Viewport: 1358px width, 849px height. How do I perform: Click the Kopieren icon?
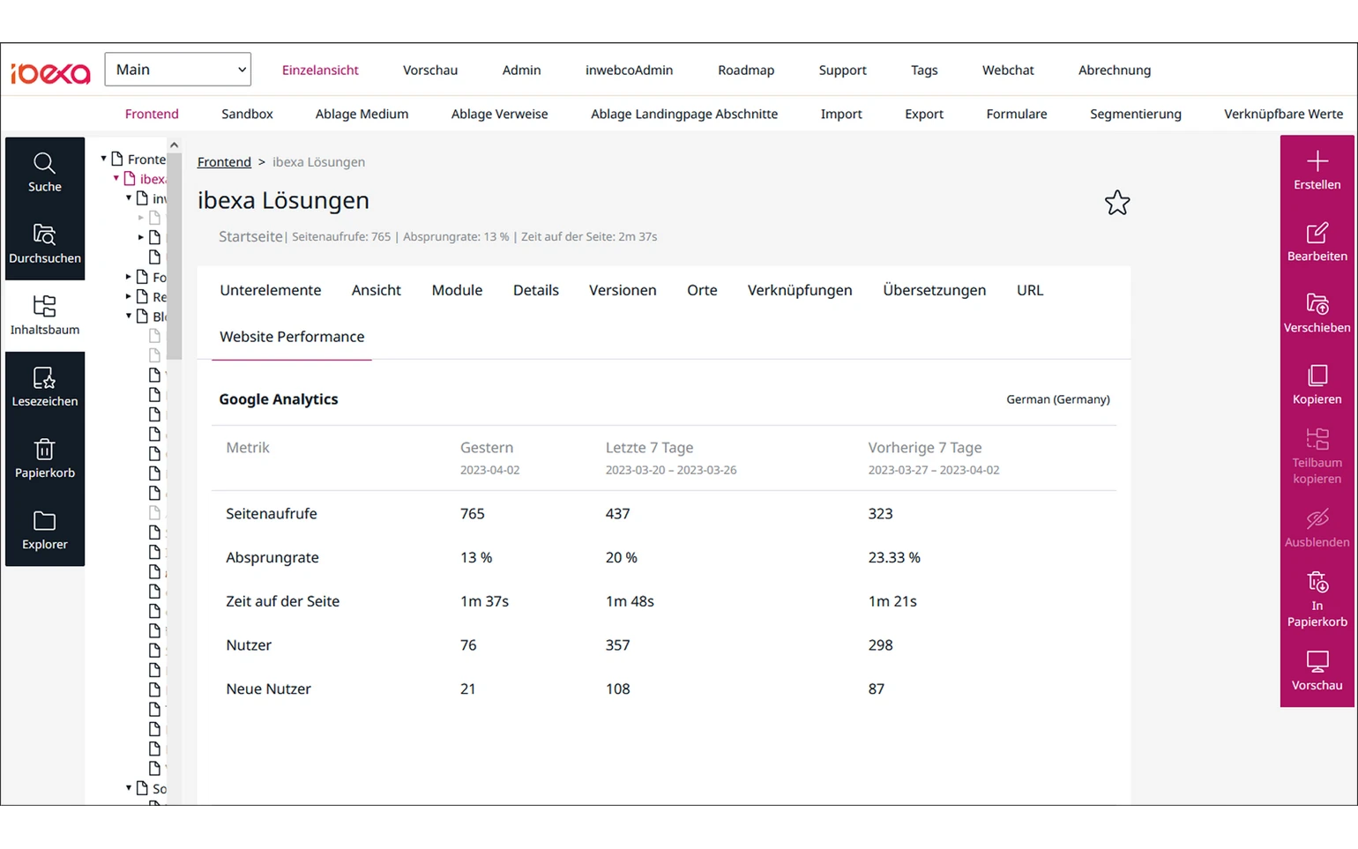[1317, 384]
